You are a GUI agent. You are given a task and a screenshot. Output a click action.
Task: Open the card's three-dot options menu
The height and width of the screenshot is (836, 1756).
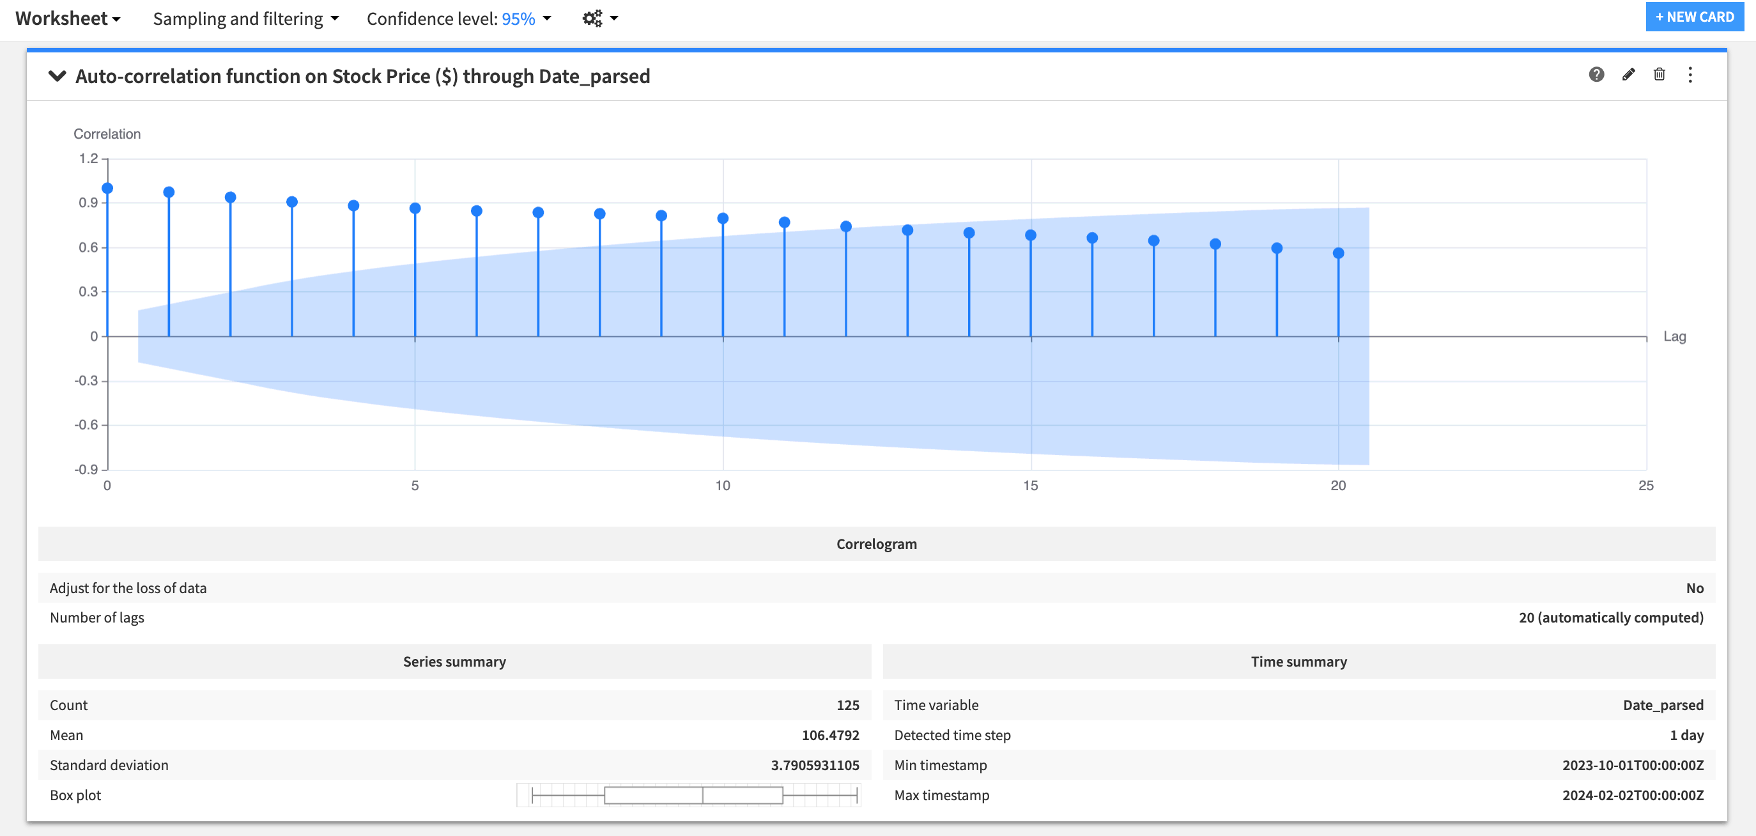click(x=1691, y=75)
